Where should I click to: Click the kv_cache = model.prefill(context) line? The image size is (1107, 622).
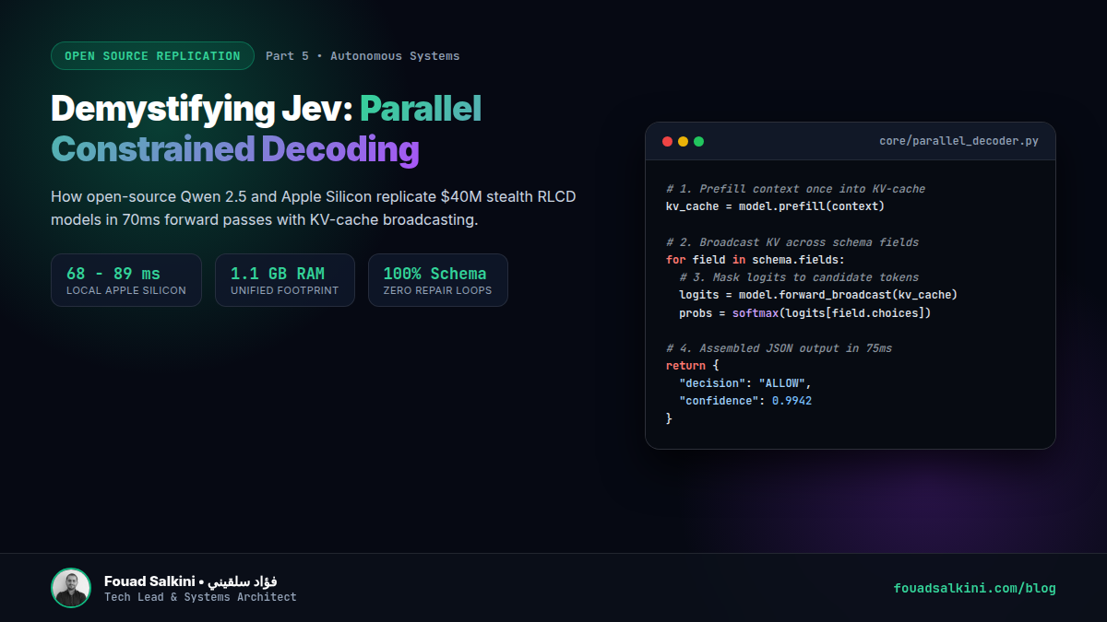(775, 206)
